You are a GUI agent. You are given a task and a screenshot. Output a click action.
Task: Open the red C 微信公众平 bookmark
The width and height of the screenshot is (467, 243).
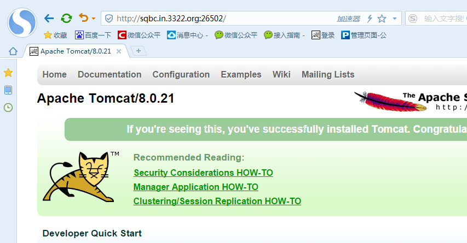(x=139, y=35)
